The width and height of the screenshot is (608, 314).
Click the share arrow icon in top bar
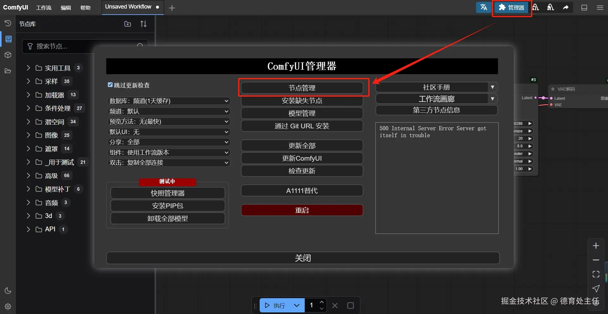pos(566,7)
